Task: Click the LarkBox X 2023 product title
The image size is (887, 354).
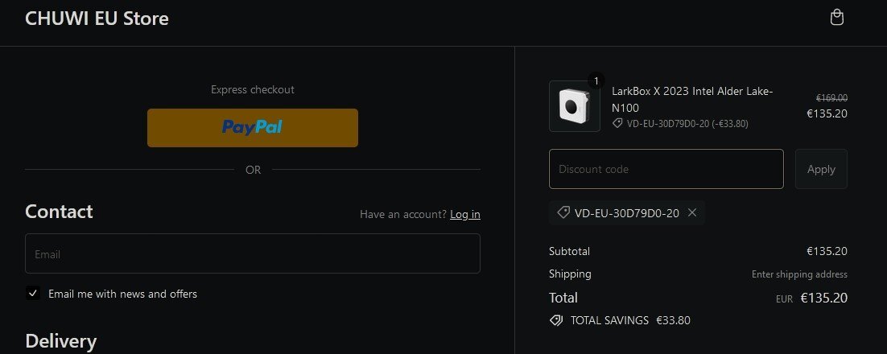Action: (x=692, y=99)
